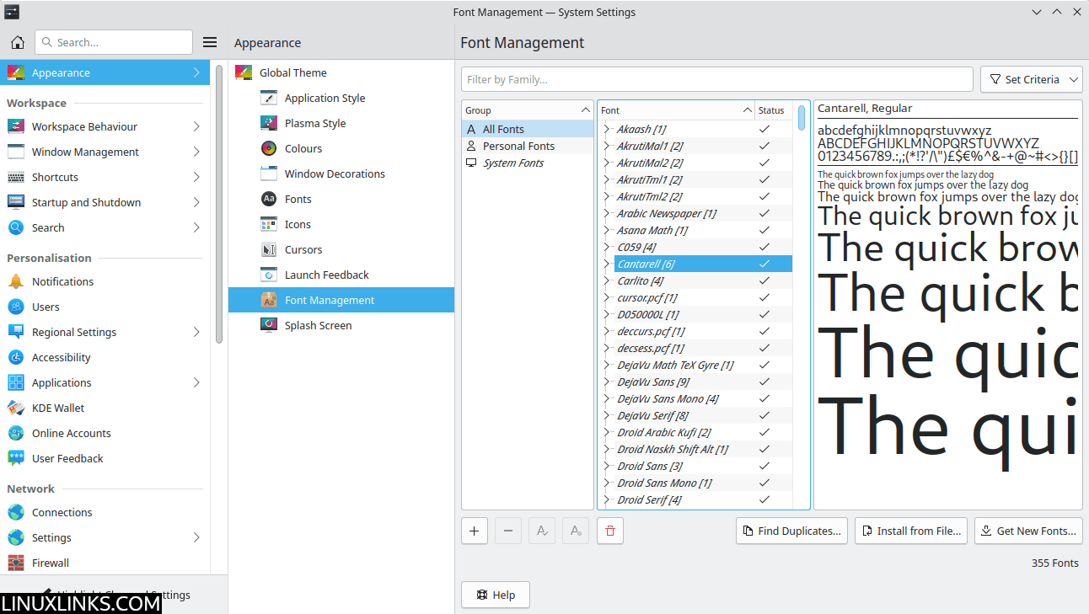This screenshot has width=1089, height=614.
Task: Select System Fonts group
Action: pos(528,163)
